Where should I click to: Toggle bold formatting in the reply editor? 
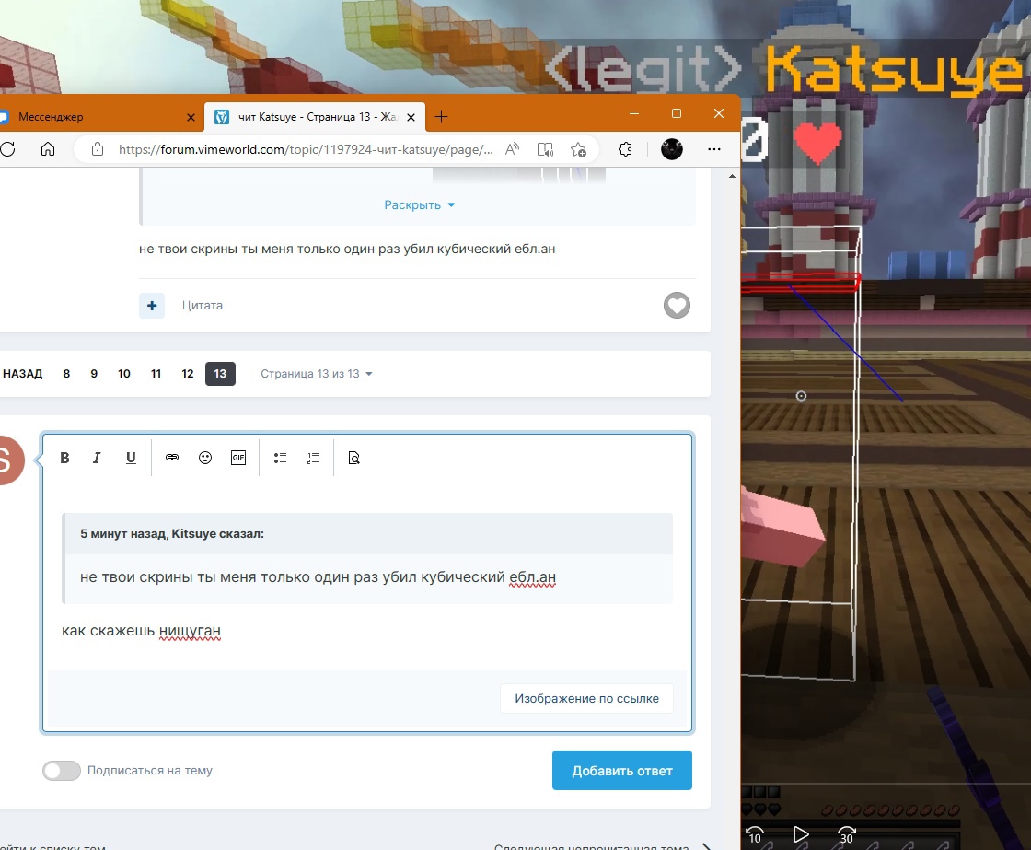(64, 458)
